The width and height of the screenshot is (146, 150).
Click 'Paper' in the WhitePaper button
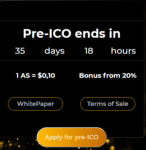45,104
